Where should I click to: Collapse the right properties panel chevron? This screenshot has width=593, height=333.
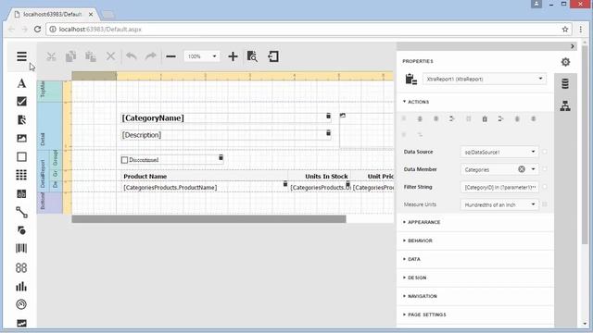click(573, 46)
